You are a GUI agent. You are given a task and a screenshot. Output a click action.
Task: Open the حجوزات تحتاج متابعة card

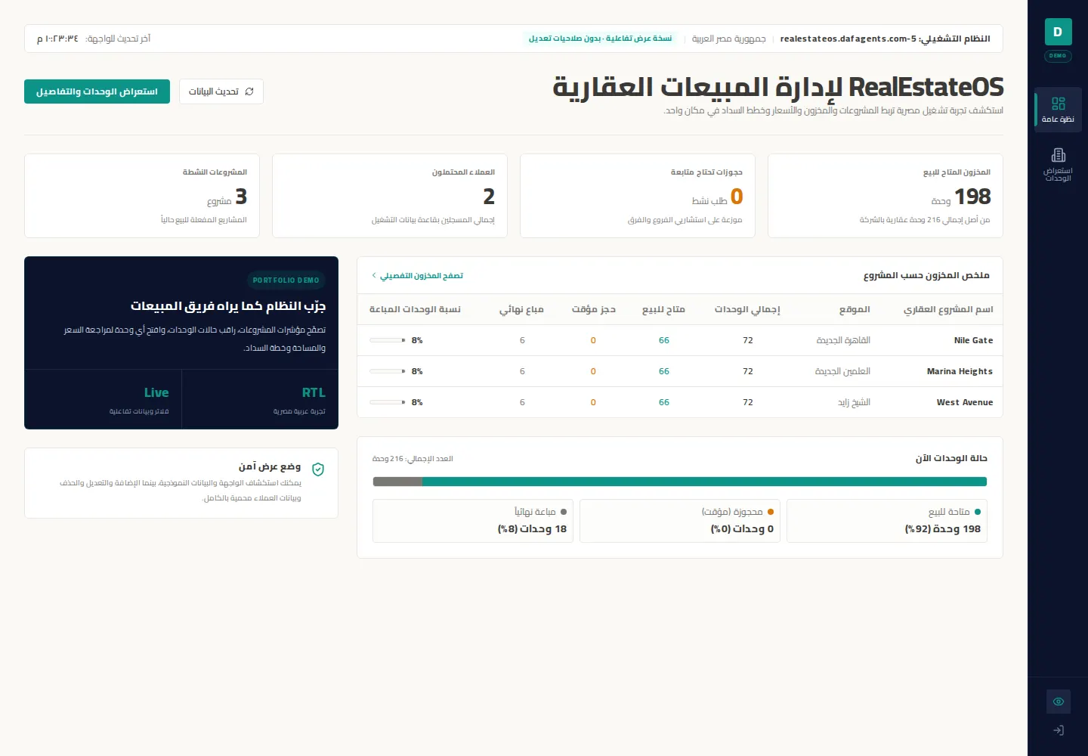coord(638,196)
